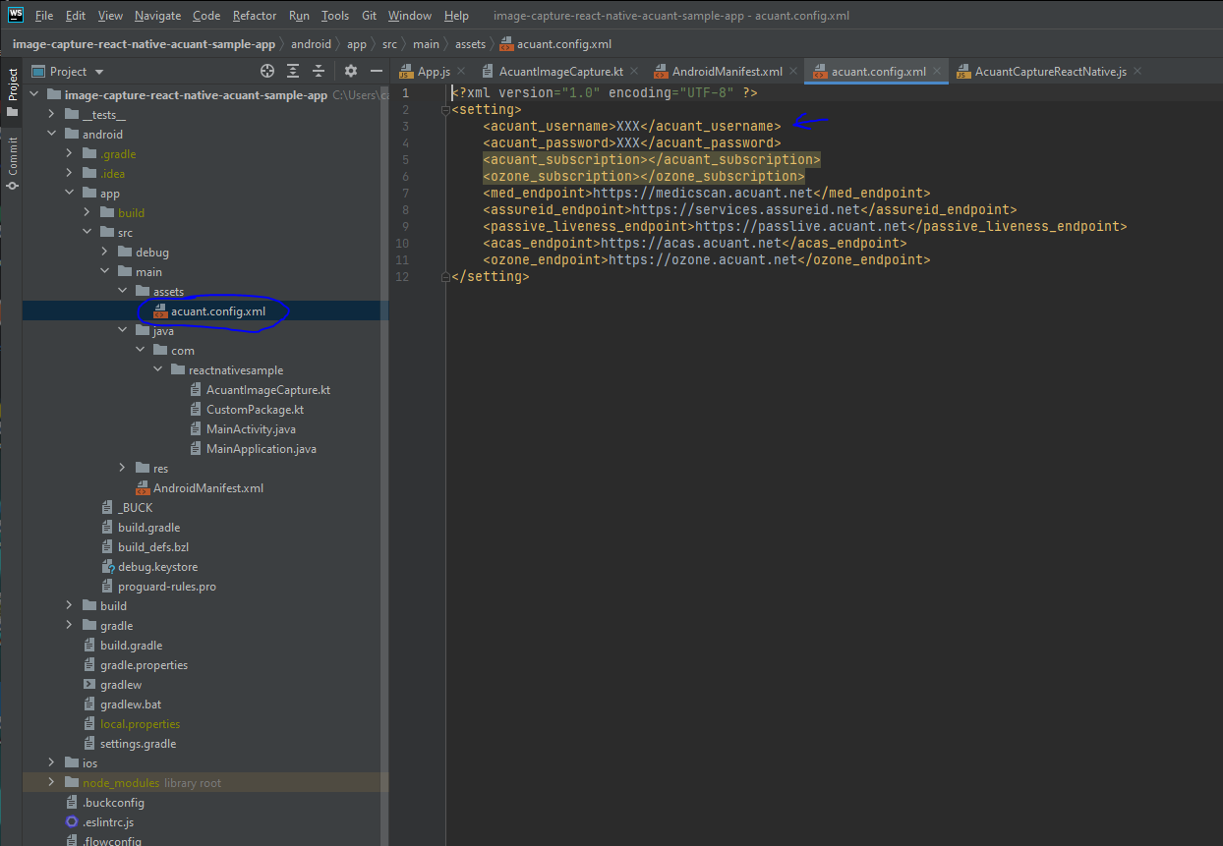Hide the Project tool window

coord(377,72)
